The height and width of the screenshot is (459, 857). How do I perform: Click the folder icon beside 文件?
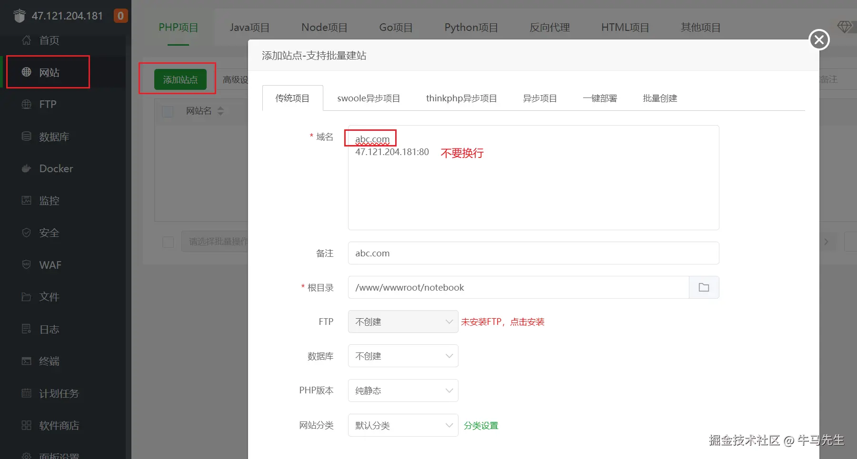coord(27,297)
